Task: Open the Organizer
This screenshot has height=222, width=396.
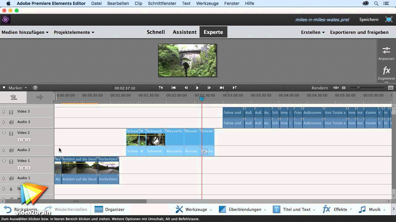Action: click(x=110, y=209)
